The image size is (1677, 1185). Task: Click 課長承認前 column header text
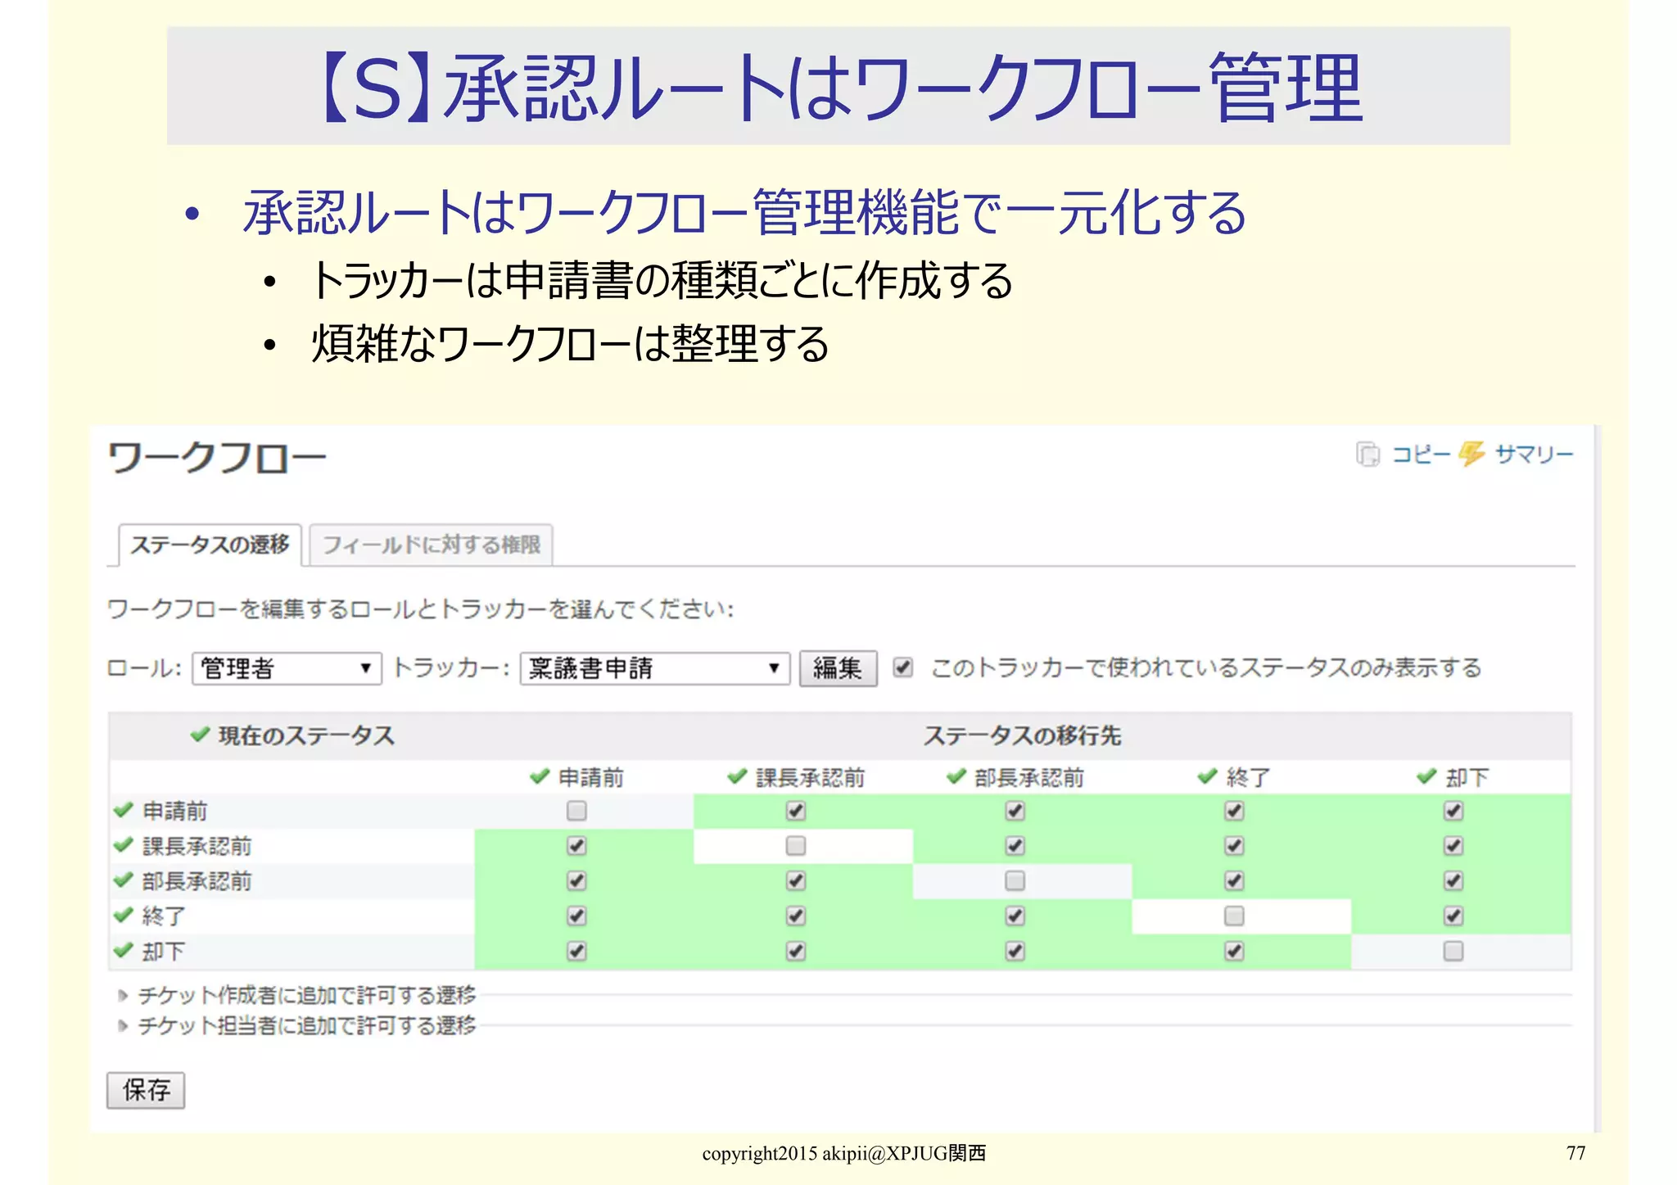pos(810,777)
